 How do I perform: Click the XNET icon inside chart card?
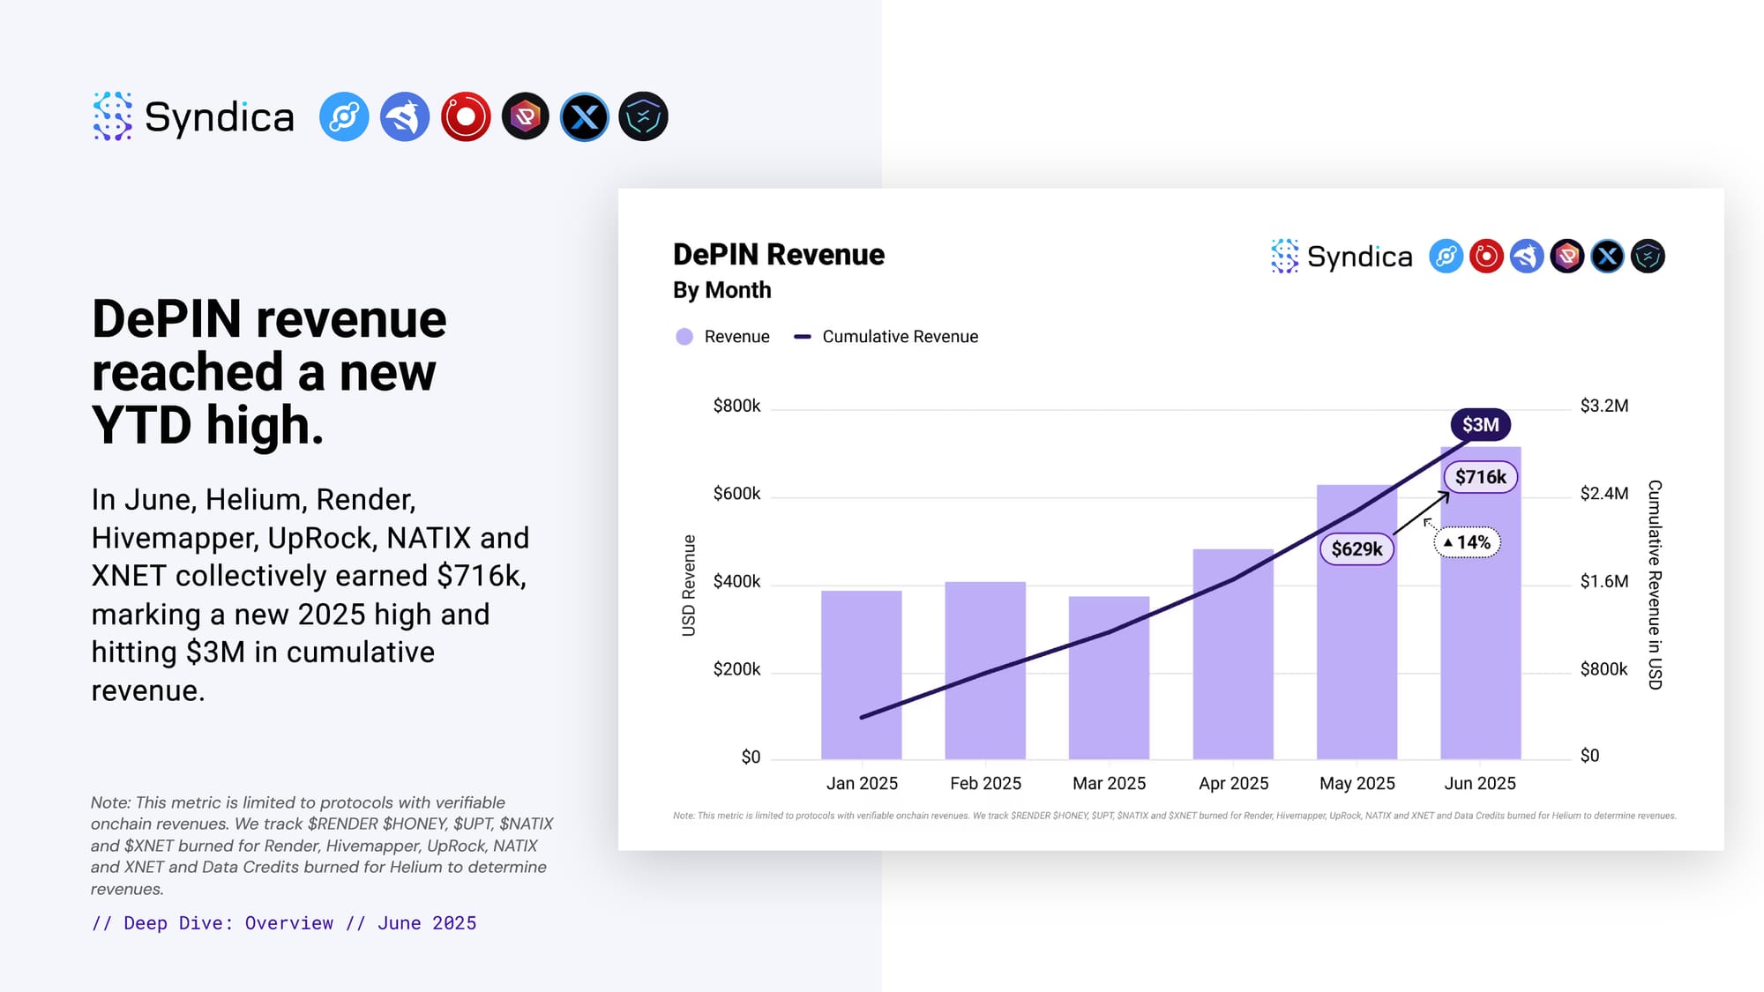click(x=1607, y=257)
